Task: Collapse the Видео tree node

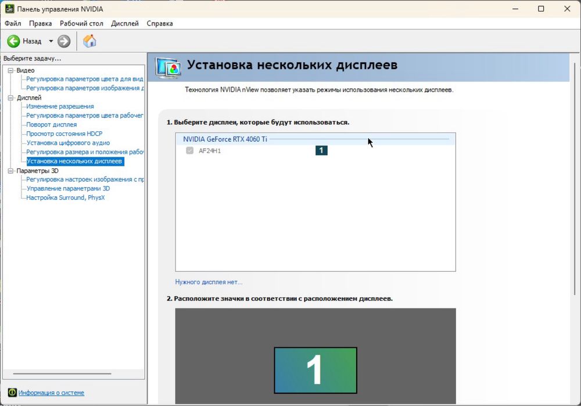Action: 10,70
